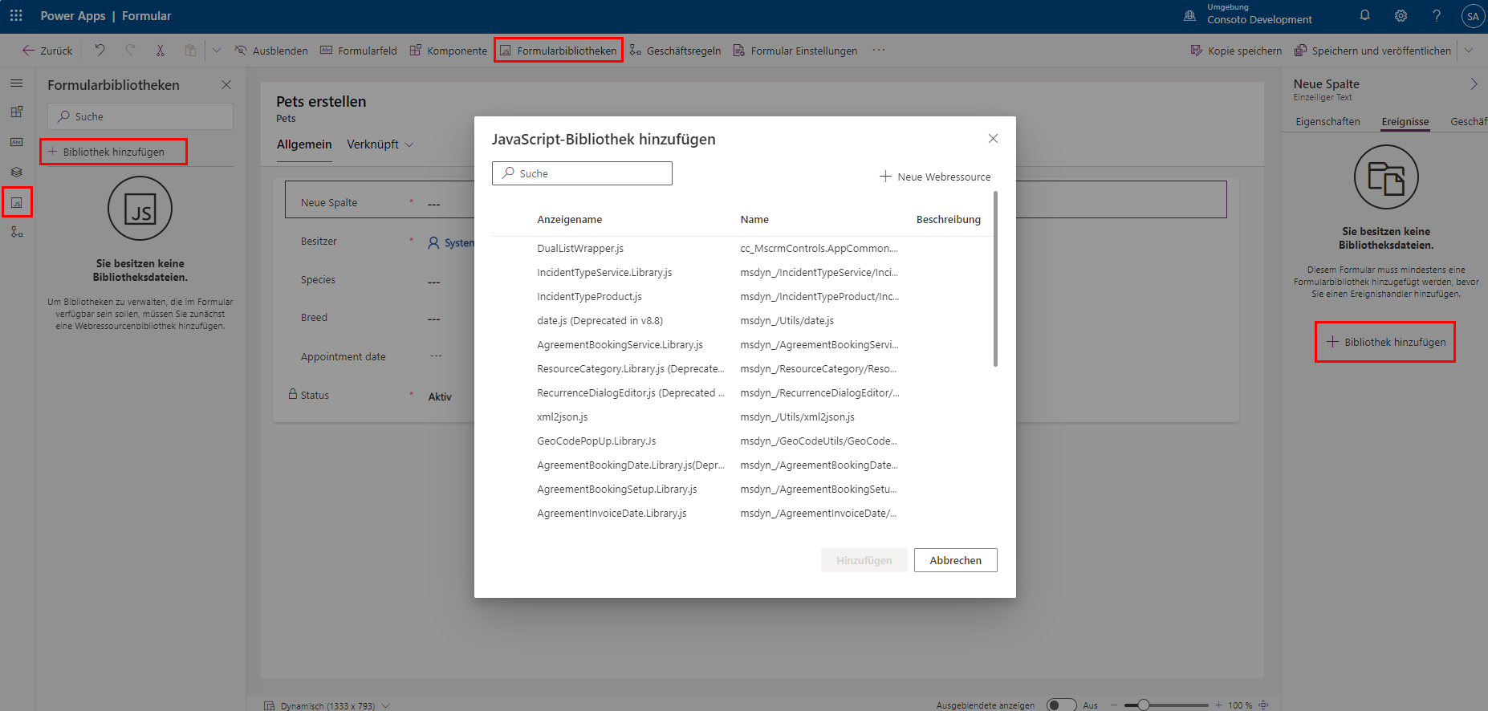Open notifications bell in header
The height and width of the screenshot is (711, 1488).
pyautogui.click(x=1364, y=15)
